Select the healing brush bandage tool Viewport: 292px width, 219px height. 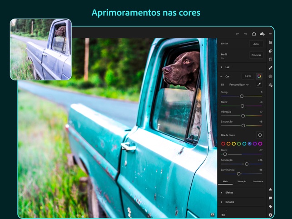click(270, 68)
